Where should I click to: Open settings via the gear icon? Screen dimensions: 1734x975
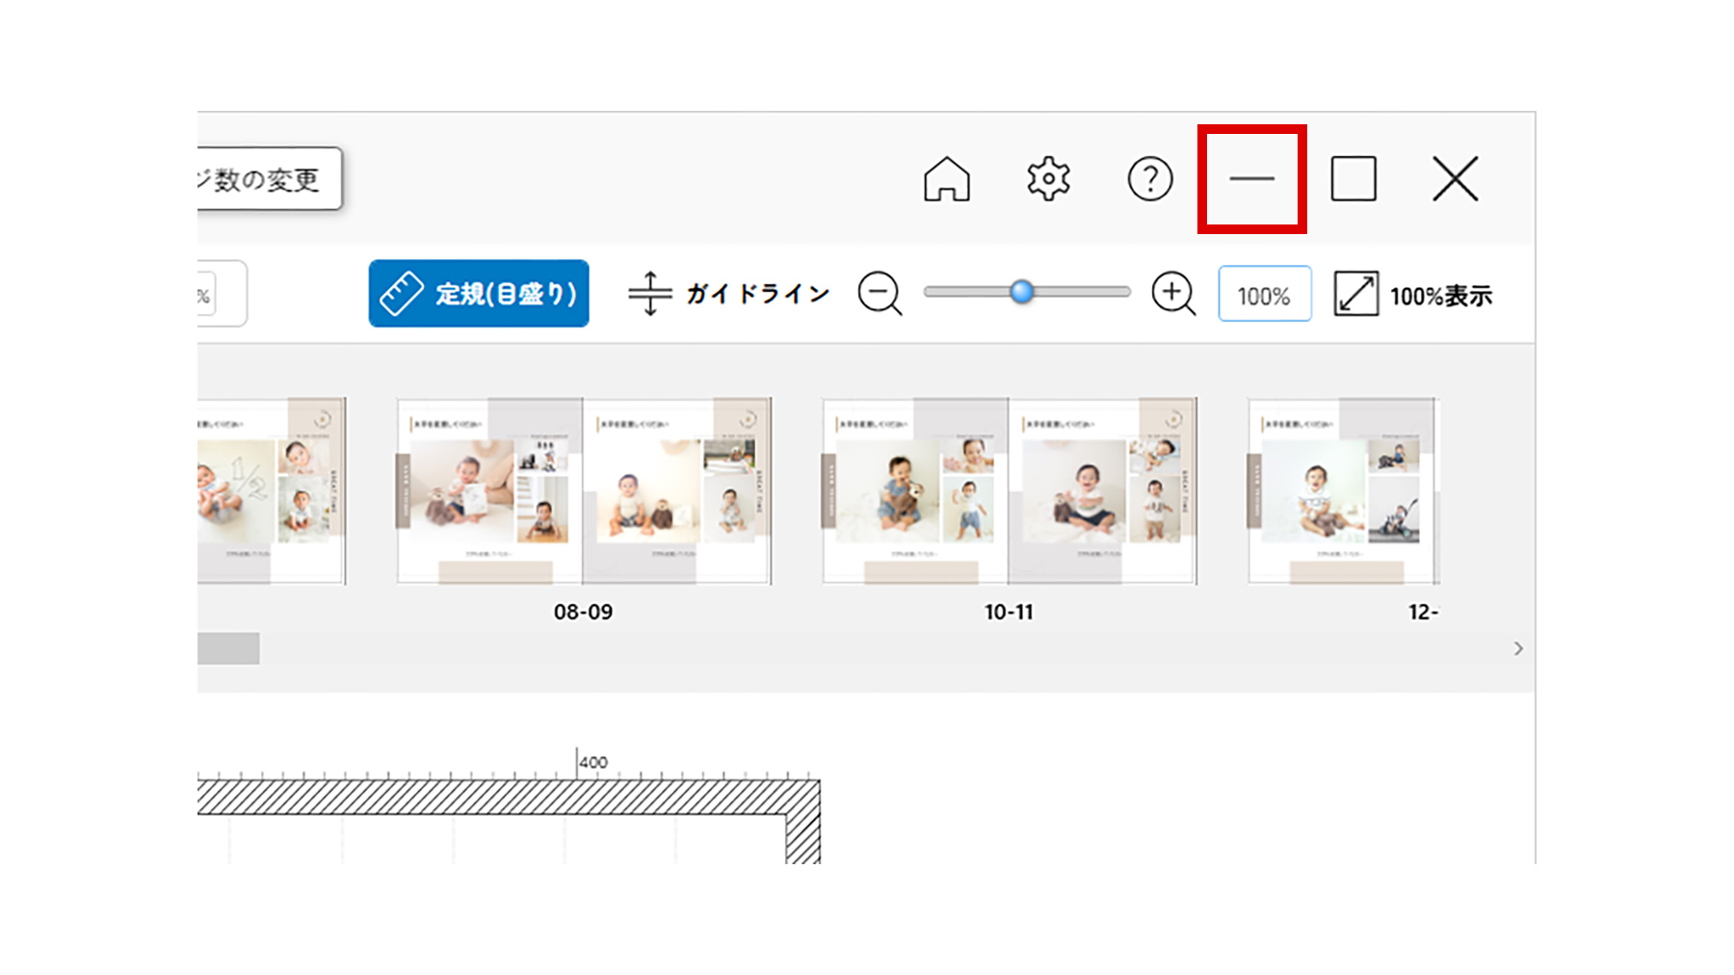point(1048,179)
